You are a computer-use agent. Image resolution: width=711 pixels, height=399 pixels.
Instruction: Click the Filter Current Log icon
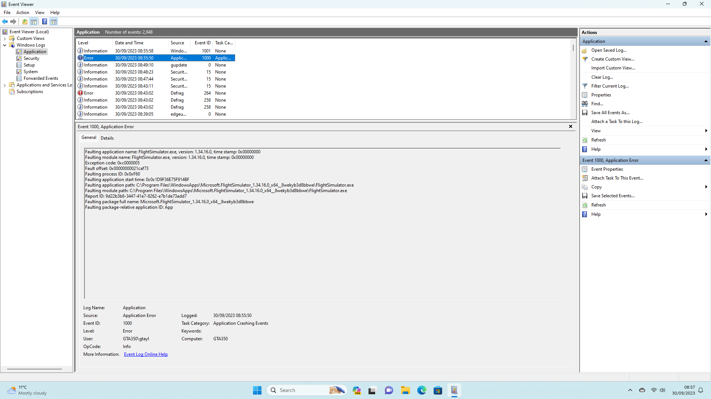tap(585, 86)
